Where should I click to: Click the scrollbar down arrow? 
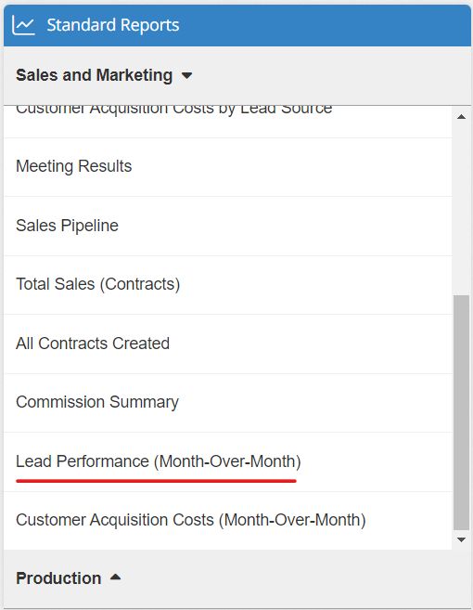(x=461, y=539)
